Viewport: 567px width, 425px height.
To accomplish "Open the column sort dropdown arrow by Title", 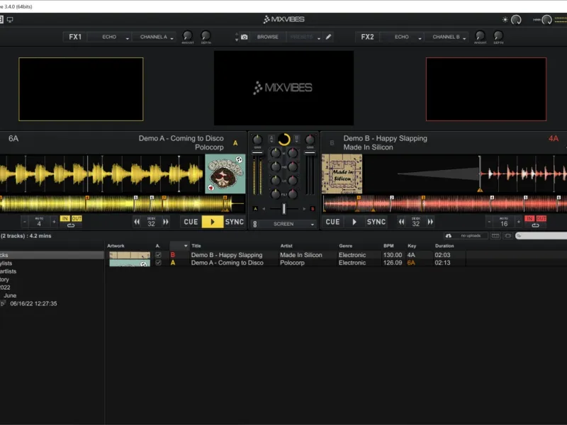I will pyautogui.click(x=186, y=246).
